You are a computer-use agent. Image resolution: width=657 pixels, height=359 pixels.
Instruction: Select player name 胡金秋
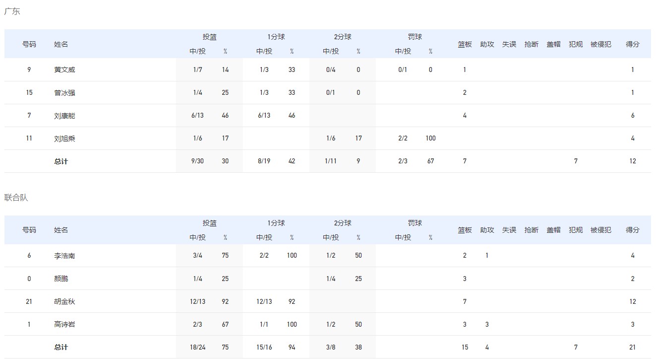tap(64, 301)
